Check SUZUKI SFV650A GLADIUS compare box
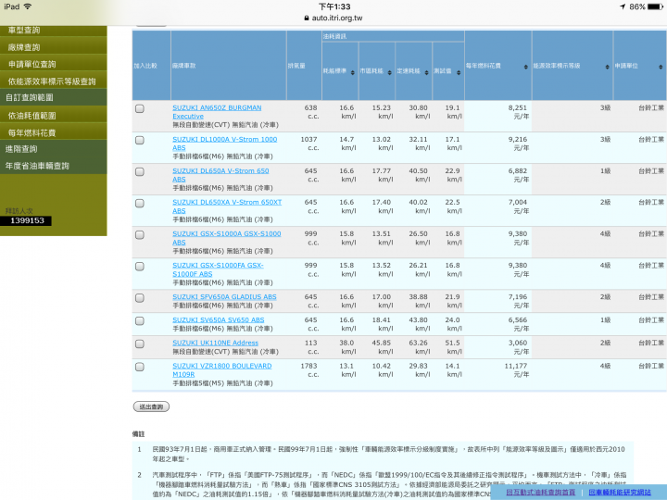Screen dimensions: 667x500 click(x=140, y=298)
